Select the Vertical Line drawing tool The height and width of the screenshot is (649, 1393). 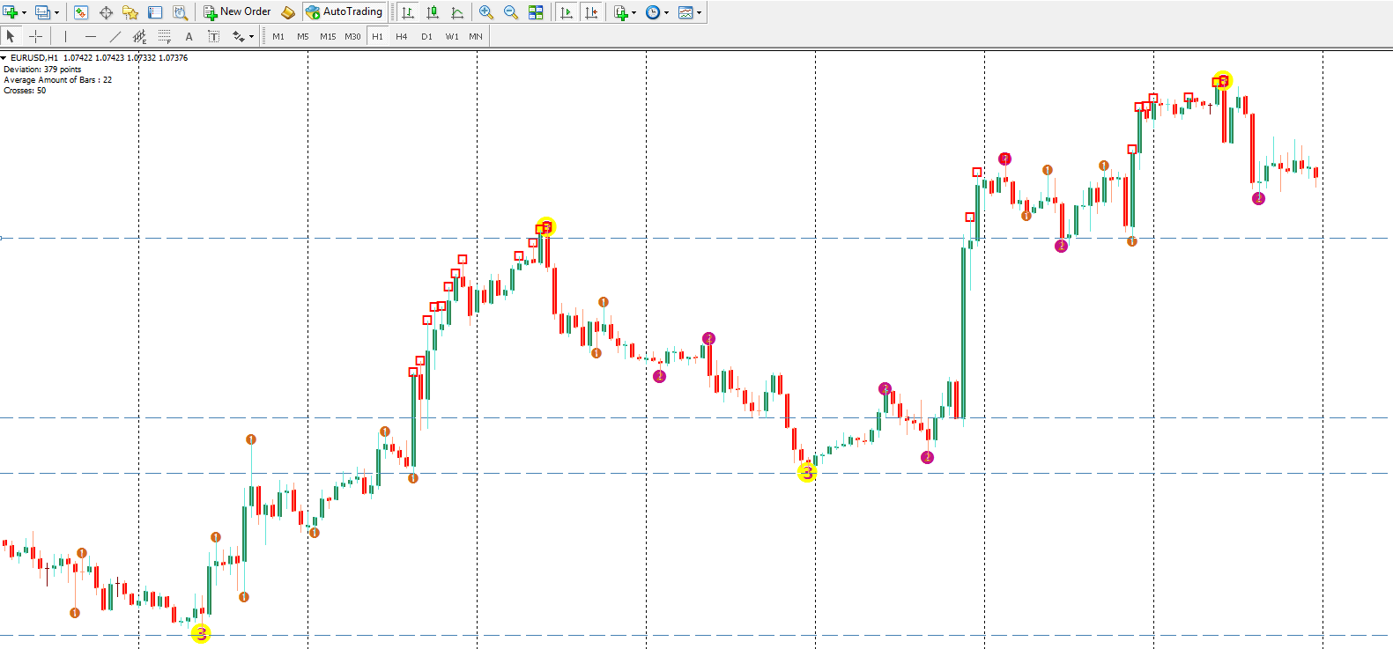[65, 36]
